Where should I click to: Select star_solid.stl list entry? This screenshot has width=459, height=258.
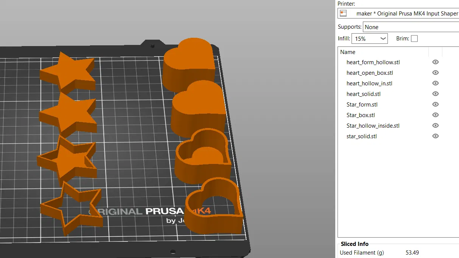coord(362,136)
